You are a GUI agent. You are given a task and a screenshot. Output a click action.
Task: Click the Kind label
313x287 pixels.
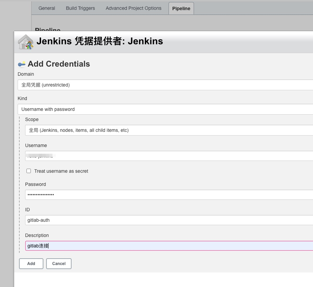tap(22, 98)
